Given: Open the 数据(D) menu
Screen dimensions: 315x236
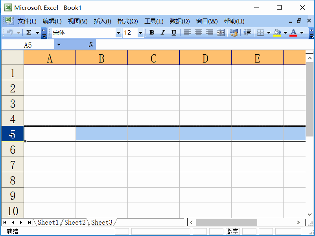Looking at the screenshot, I should 180,21.
